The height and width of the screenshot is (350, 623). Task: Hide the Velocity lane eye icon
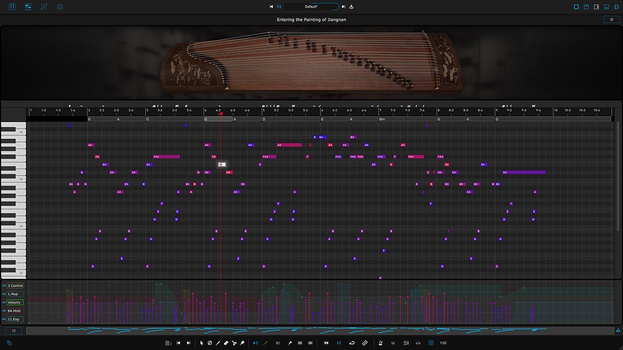(x=4, y=302)
